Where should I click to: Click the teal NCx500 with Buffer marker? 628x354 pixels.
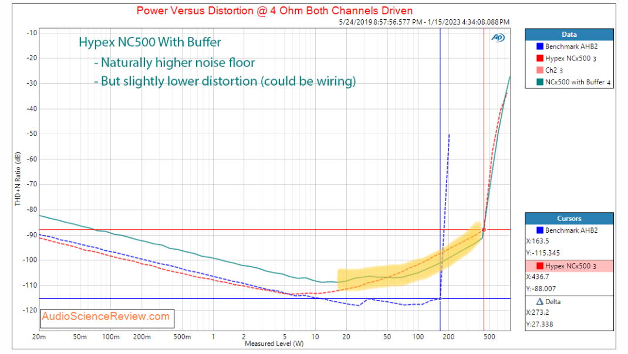click(540, 83)
